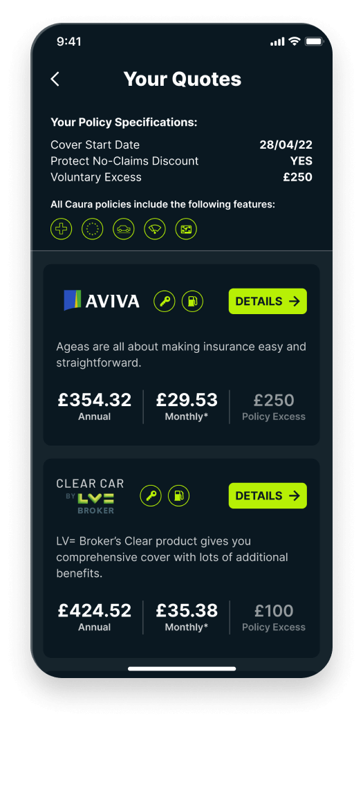Tap the fuel pump icon on the Aviva quote
363x786 pixels.
tap(192, 301)
